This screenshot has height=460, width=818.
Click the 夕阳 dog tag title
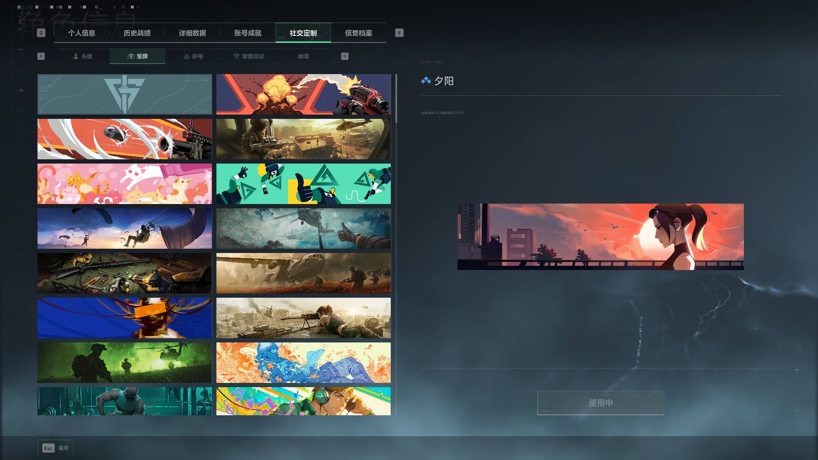coord(444,81)
